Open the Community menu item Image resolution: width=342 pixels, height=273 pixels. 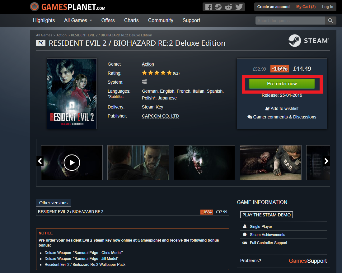pyautogui.click(x=161, y=20)
